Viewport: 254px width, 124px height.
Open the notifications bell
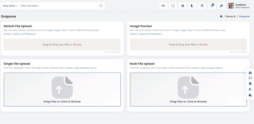pos(212,6)
